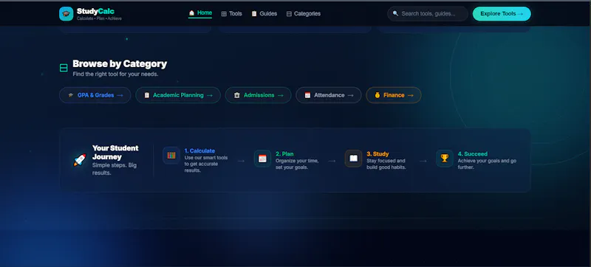Click the Your Student Journey title

pos(115,152)
